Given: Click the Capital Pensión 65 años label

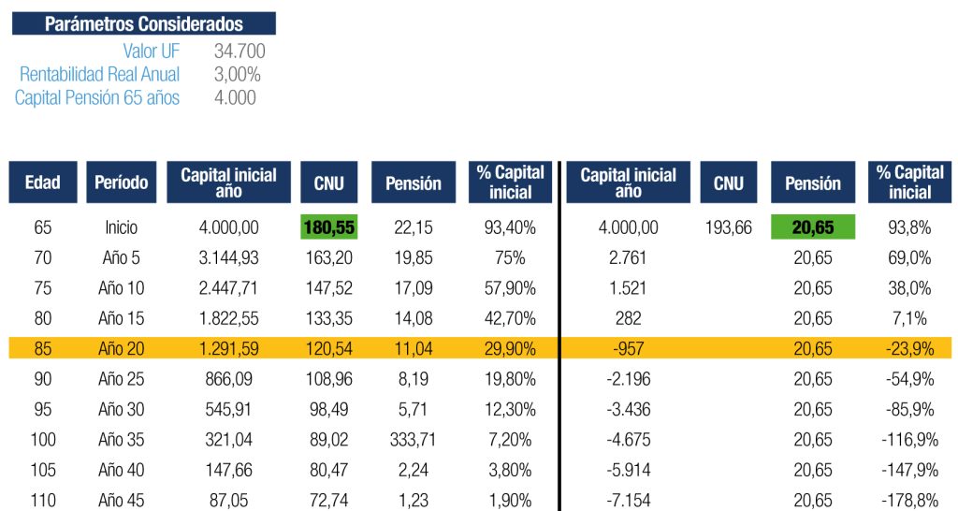Looking at the screenshot, I should tap(97, 97).
